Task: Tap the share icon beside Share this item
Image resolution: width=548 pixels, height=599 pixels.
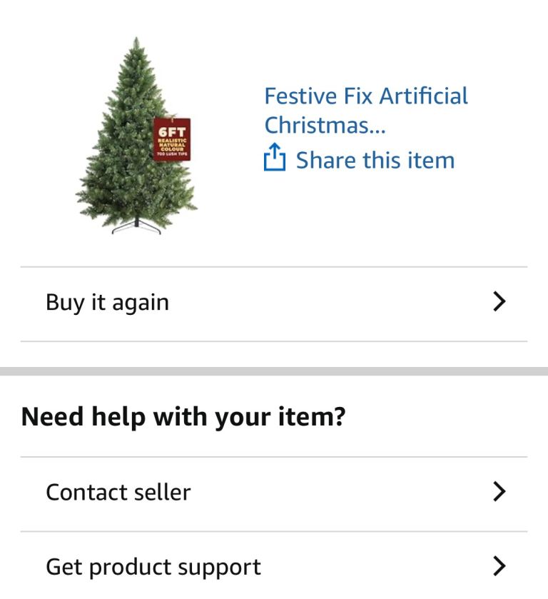Action: [275, 158]
